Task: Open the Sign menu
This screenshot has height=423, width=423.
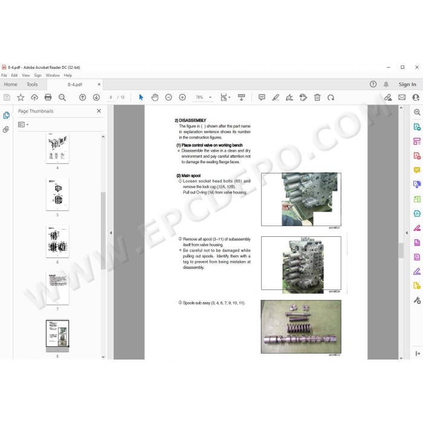Action: coord(37,76)
